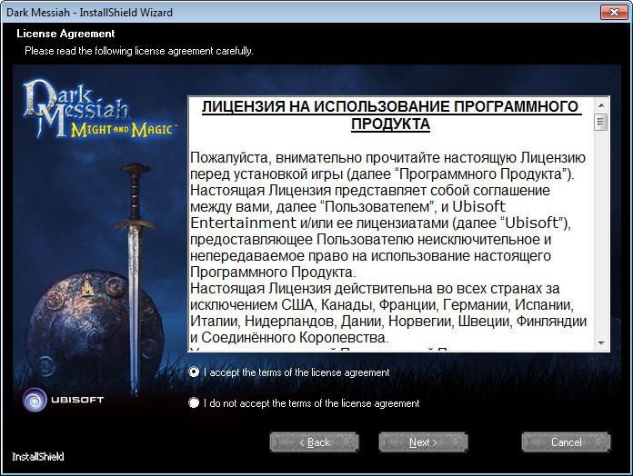
Task: Click the bold underlined license title heading
Action: (391, 114)
